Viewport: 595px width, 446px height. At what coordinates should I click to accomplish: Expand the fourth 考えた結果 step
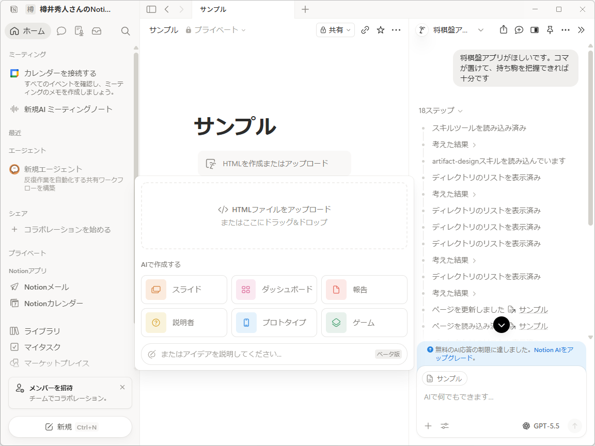pyautogui.click(x=454, y=293)
